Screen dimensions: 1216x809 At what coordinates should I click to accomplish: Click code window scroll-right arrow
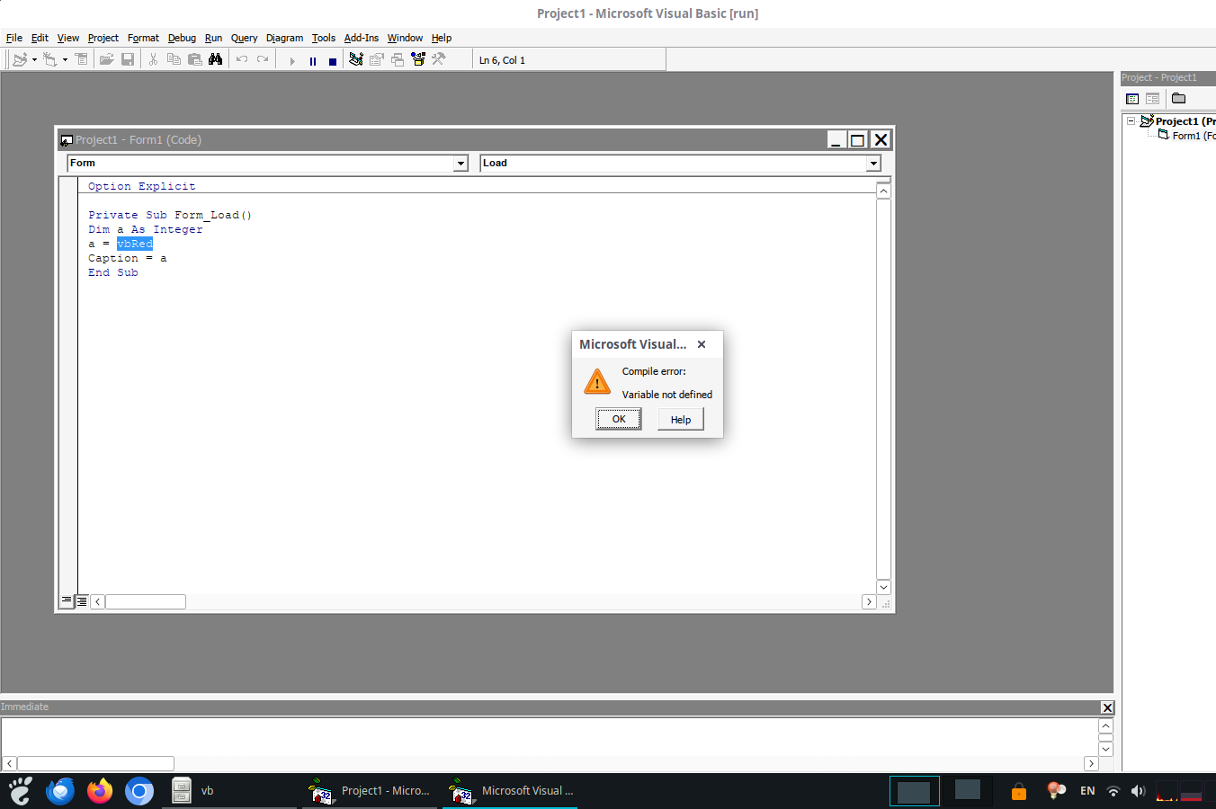coord(869,601)
